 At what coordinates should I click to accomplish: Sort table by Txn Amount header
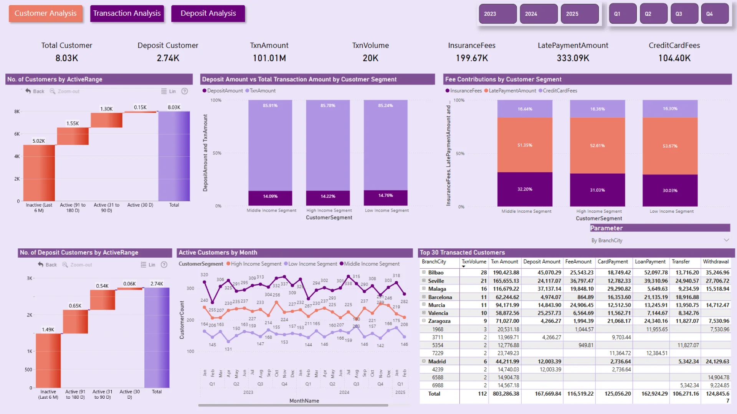504,261
